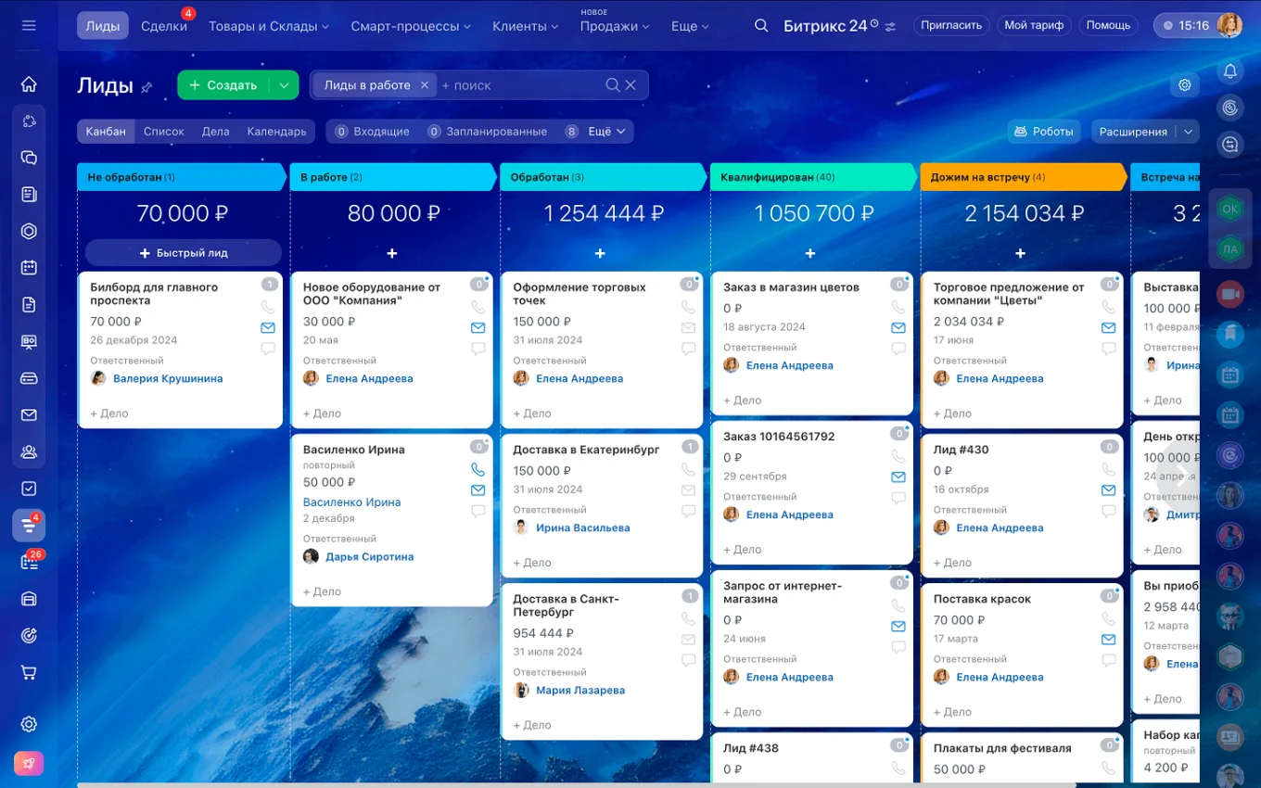Image resolution: width=1261 pixels, height=788 pixels.
Task: Click the поиск search input field
Action: [x=473, y=84]
